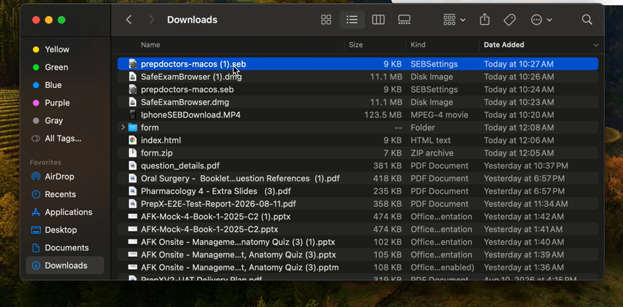Select the Green tag in sidebar
623x307 pixels.
[x=56, y=68]
